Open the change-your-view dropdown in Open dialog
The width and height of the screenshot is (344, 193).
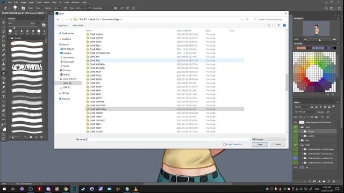(x=273, y=25)
